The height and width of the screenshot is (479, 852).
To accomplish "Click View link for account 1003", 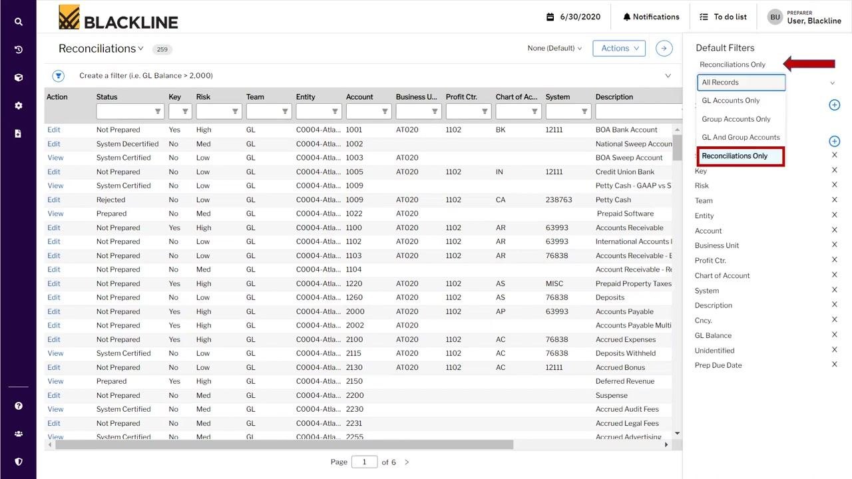I will [55, 158].
